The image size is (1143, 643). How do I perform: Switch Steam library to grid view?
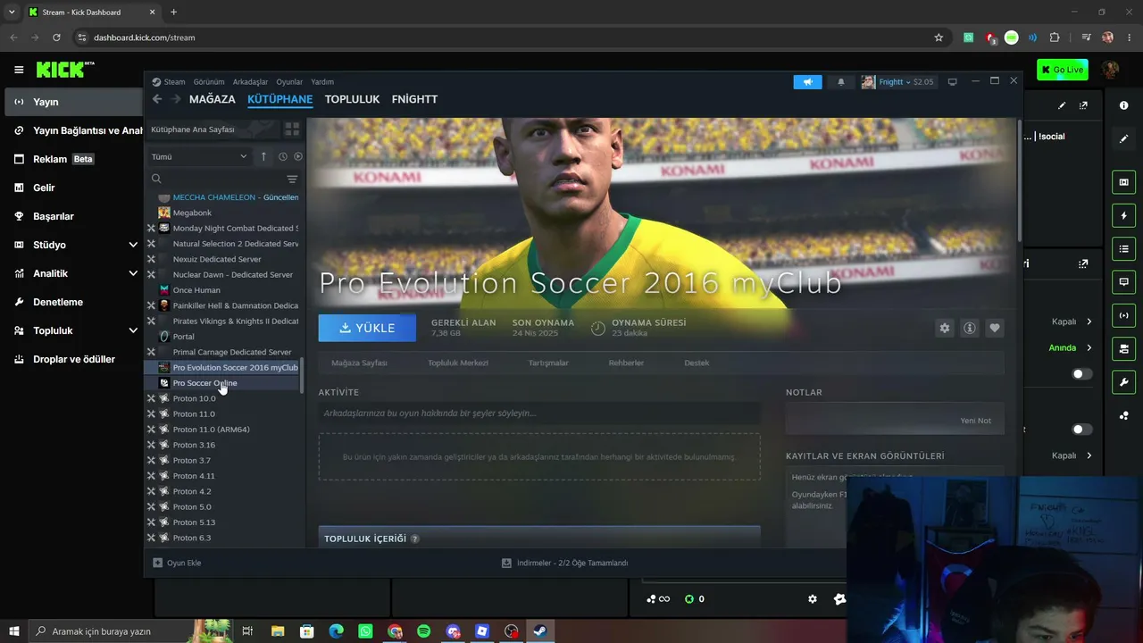pyautogui.click(x=292, y=129)
